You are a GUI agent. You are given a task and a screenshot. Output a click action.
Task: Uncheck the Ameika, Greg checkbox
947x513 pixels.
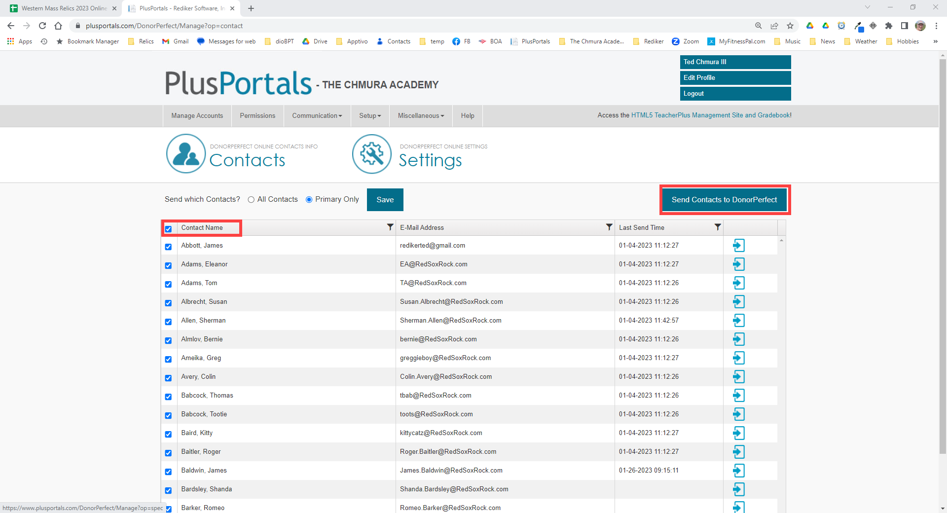[x=168, y=359]
